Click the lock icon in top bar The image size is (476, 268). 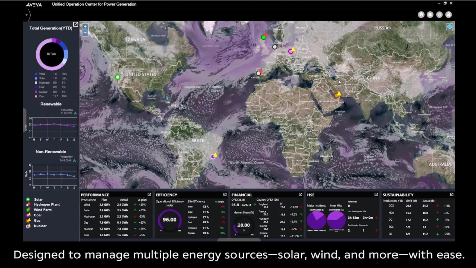448,15
